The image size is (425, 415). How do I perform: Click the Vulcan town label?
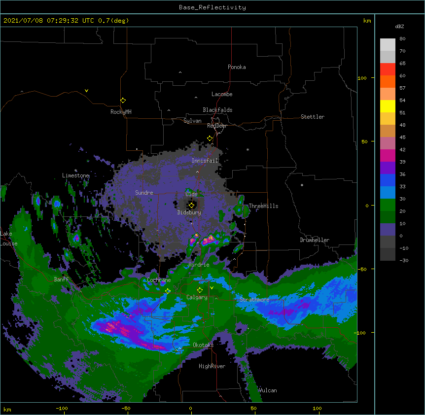(268, 390)
